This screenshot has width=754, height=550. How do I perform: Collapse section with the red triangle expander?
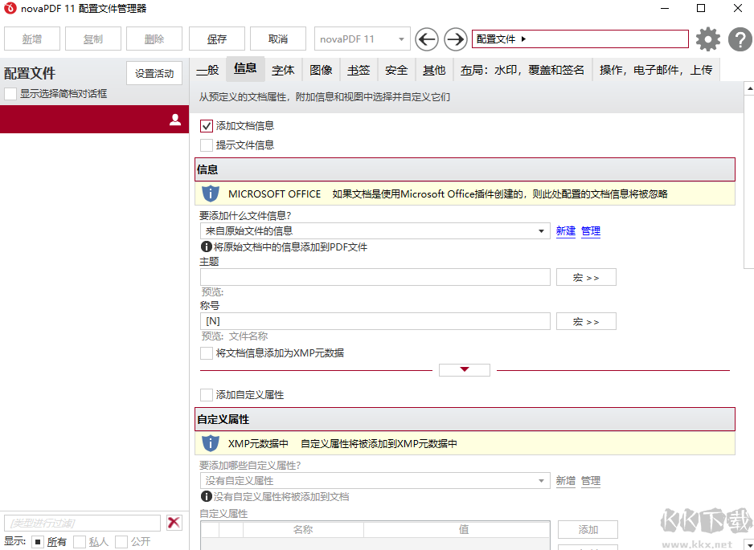coord(464,370)
